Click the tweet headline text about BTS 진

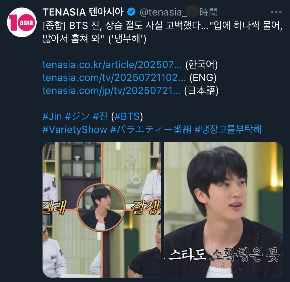point(162,32)
